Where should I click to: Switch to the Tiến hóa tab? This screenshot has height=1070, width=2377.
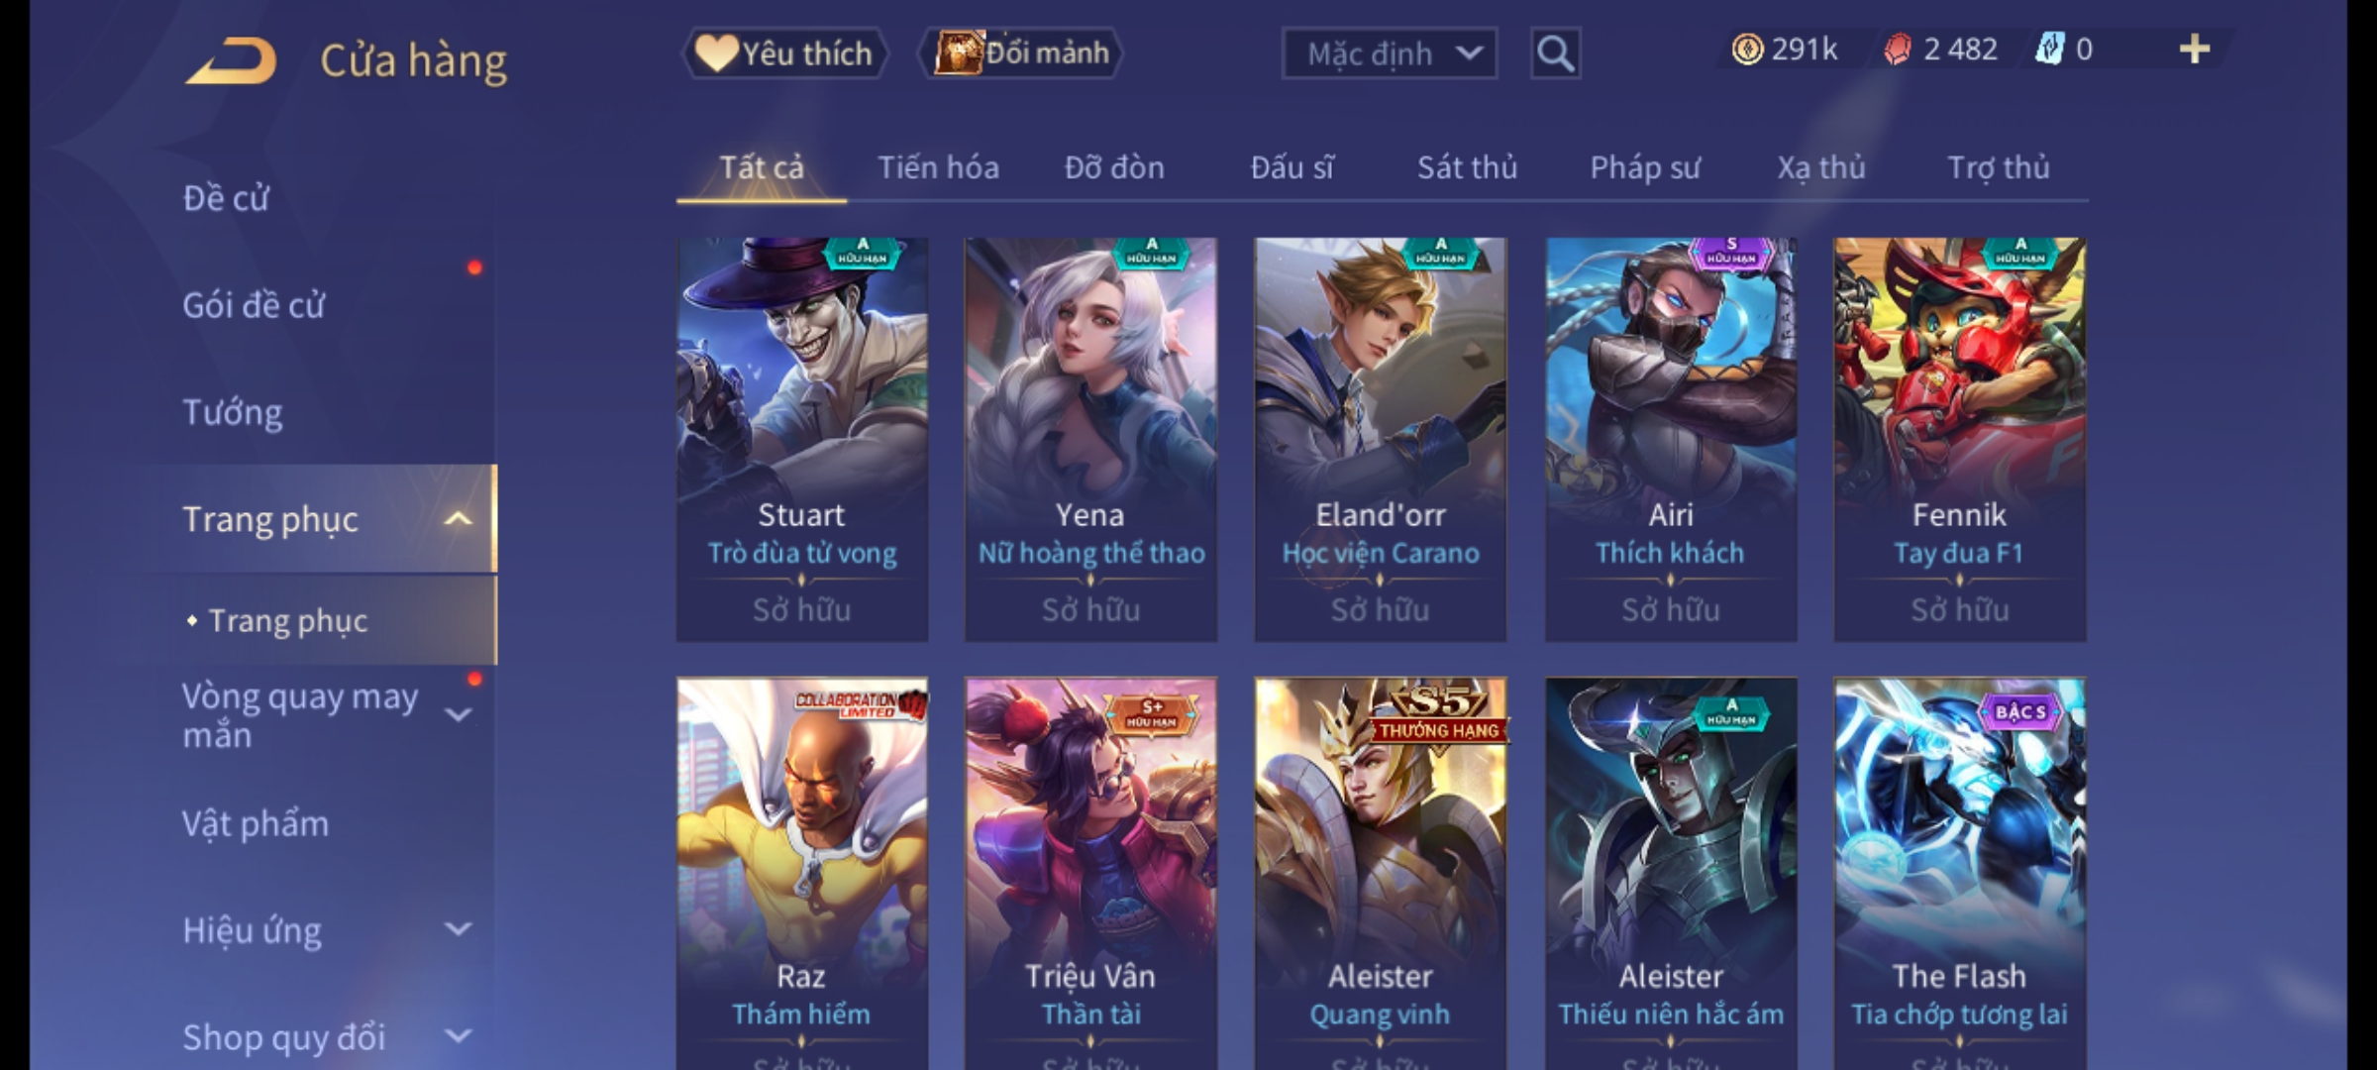938,167
